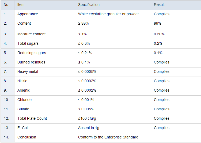Click the "White crystalline granuler or powder" text
201x143 pixels.
(x=108, y=14)
